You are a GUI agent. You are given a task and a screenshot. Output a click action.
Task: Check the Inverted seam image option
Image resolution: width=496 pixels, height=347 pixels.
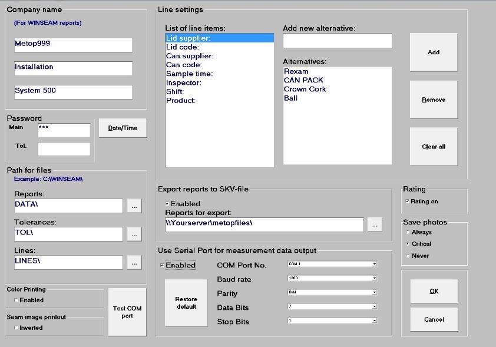16,328
